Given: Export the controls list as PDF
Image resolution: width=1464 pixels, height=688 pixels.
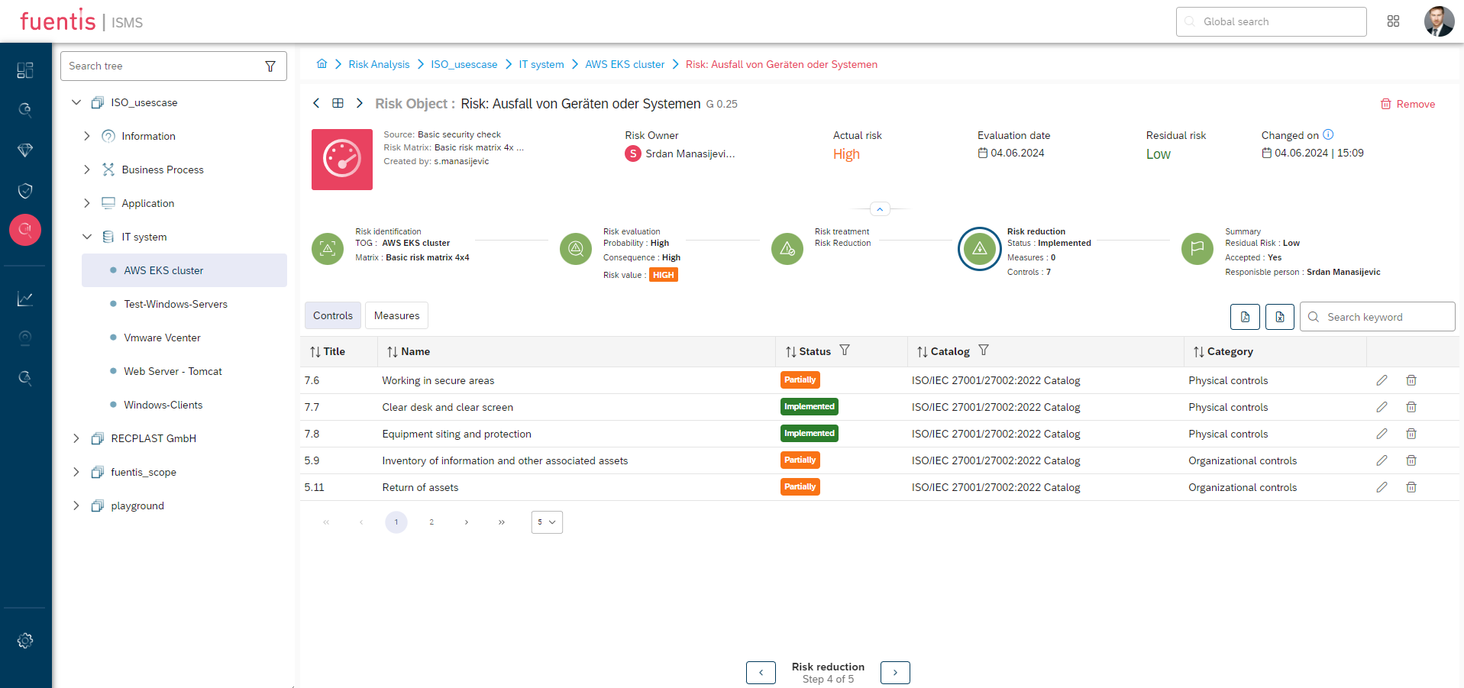Looking at the screenshot, I should [x=1245, y=316].
